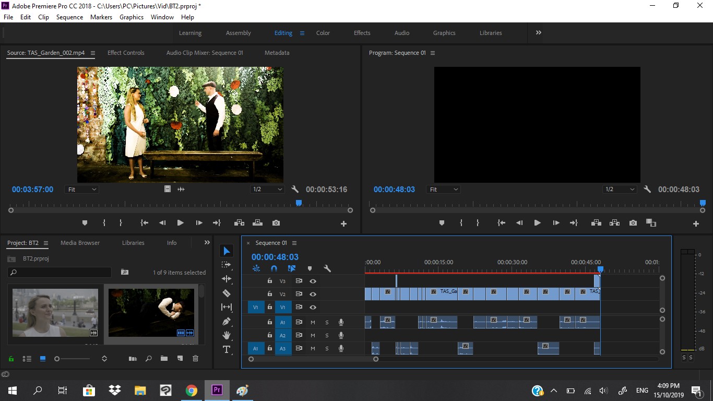Toggle V2 track output eye
Image resolution: width=713 pixels, height=401 pixels.
(x=313, y=294)
